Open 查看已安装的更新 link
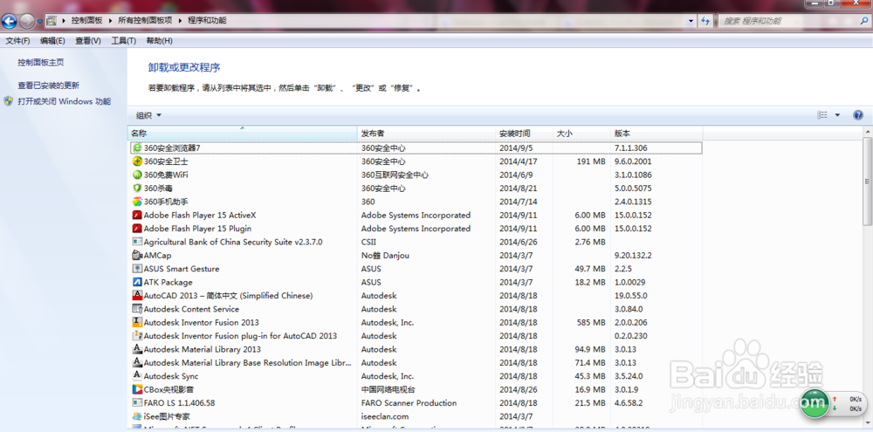 48,86
